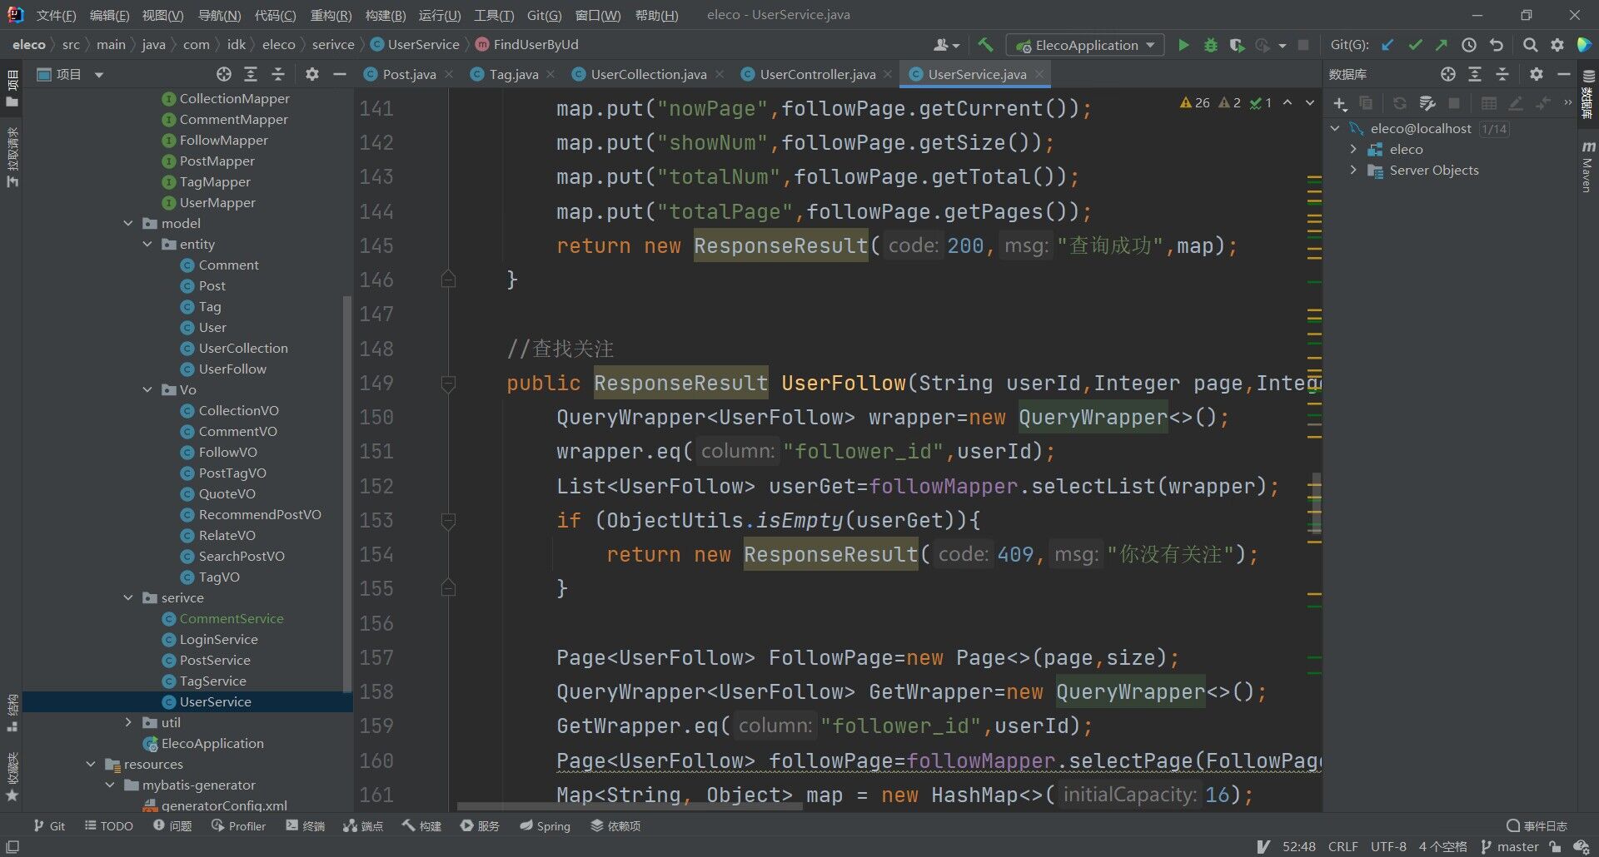
Task: Click the master branch widget
Action: pyautogui.click(x=1509, y=846)
